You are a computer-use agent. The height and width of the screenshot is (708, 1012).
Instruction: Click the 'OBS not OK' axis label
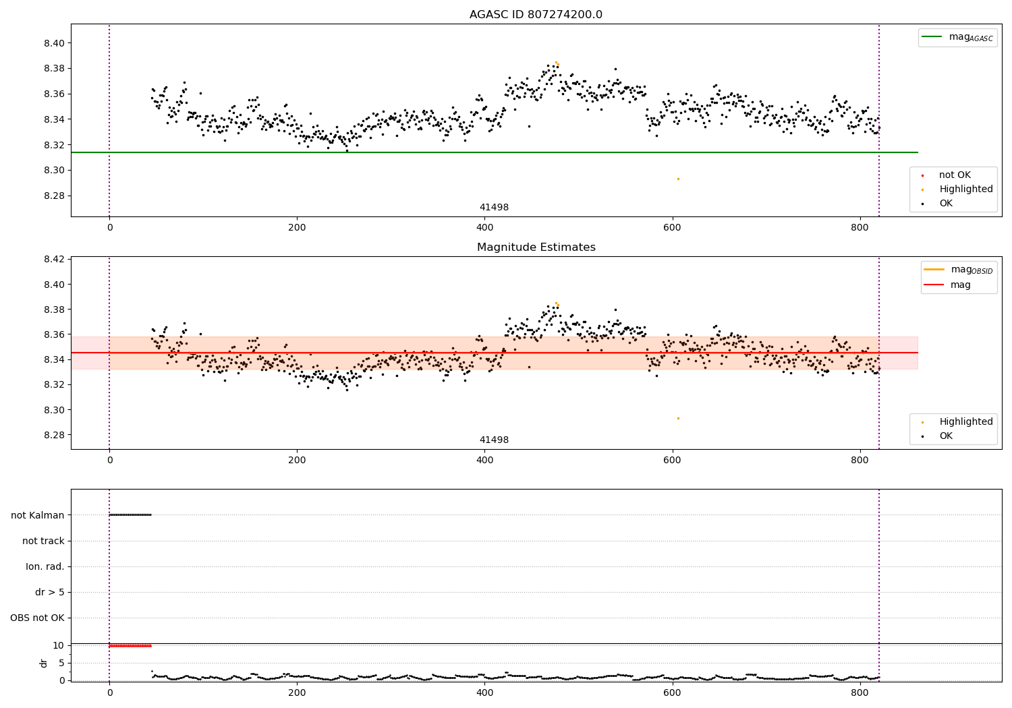click(37, 618)
